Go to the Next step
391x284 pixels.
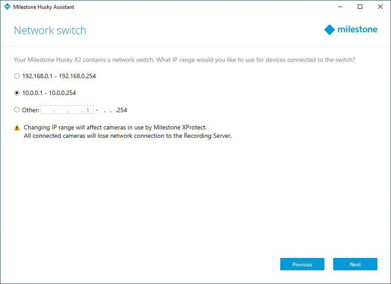(x=355, y=264)
